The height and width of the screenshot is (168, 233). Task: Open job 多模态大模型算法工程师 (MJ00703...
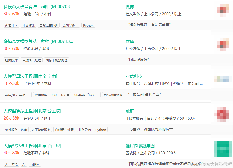click(x=38, y=7)
